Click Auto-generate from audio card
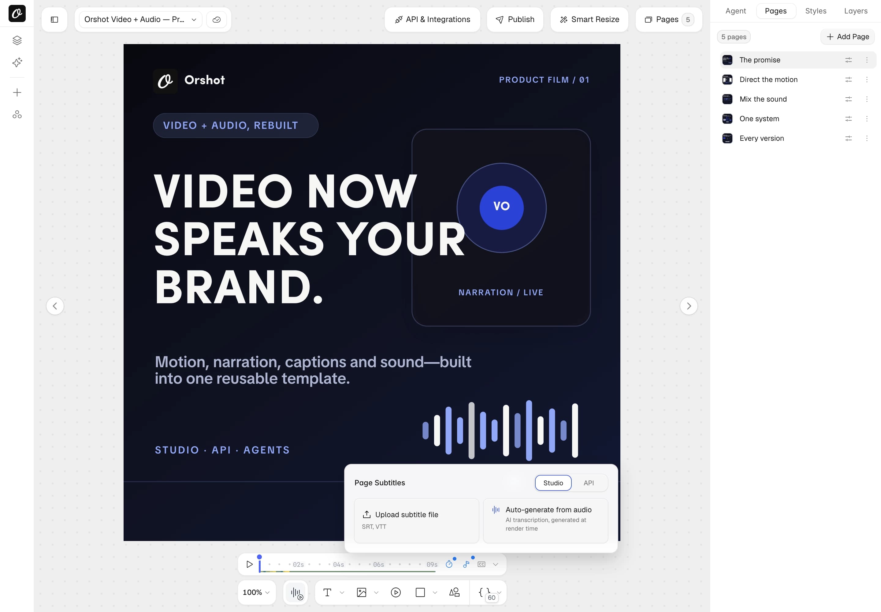Screen dimensions: 881x612 click(x=545, y=521)
